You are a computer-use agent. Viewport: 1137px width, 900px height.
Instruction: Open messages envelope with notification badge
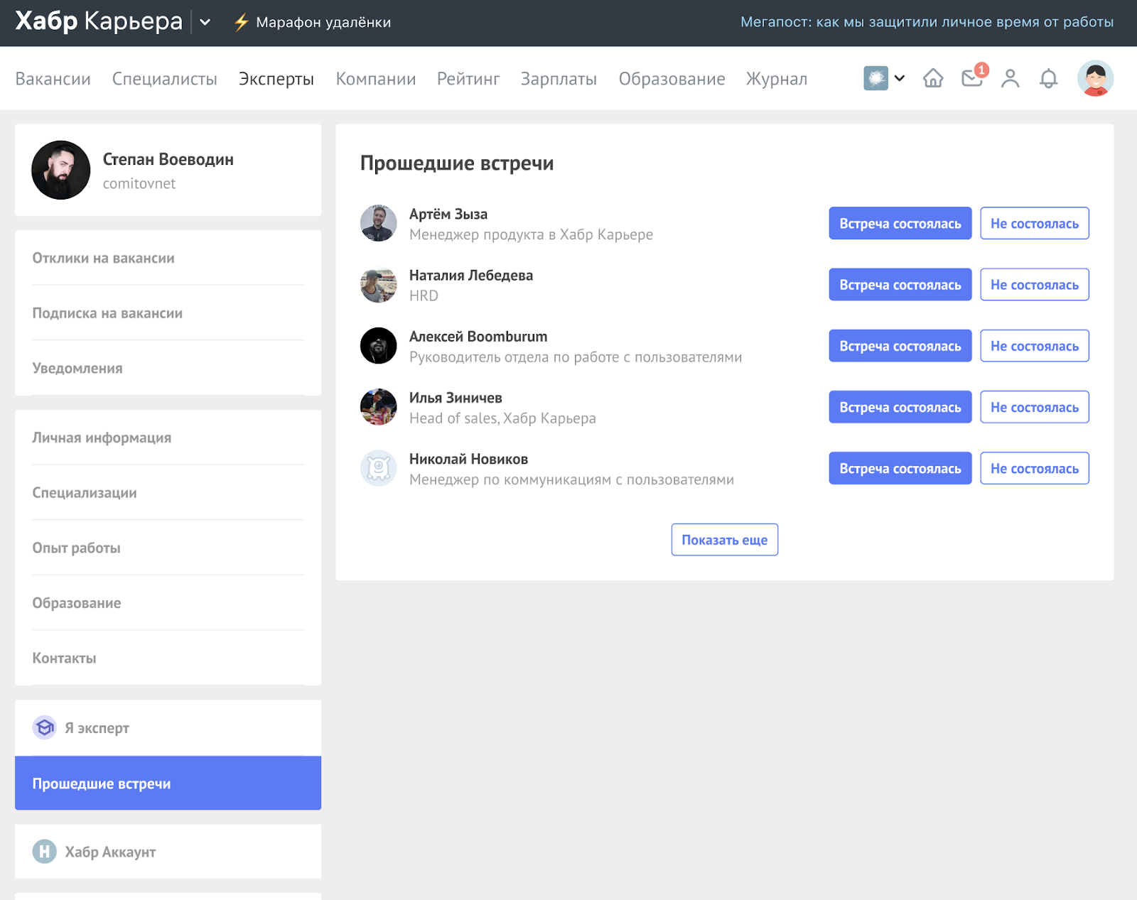point(973,77)
